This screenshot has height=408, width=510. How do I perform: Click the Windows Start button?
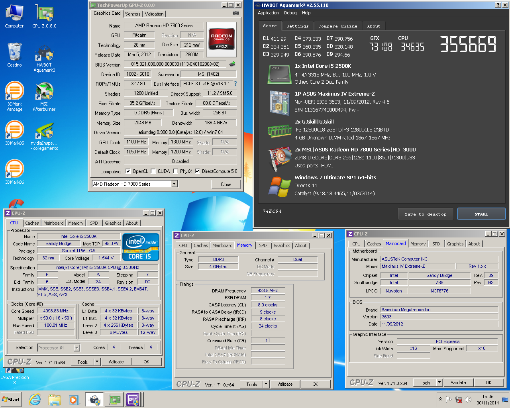point(11,400)
